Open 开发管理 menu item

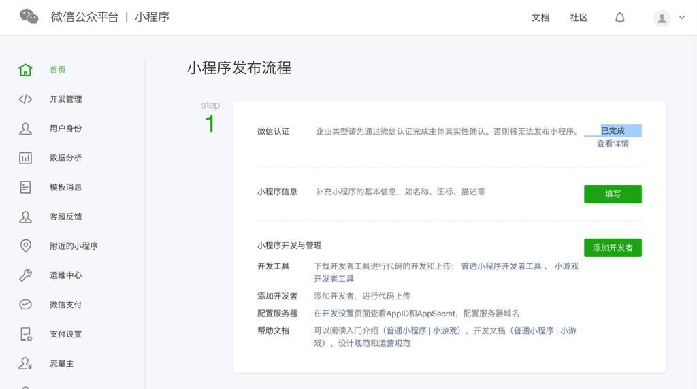[x=66, y=99]
